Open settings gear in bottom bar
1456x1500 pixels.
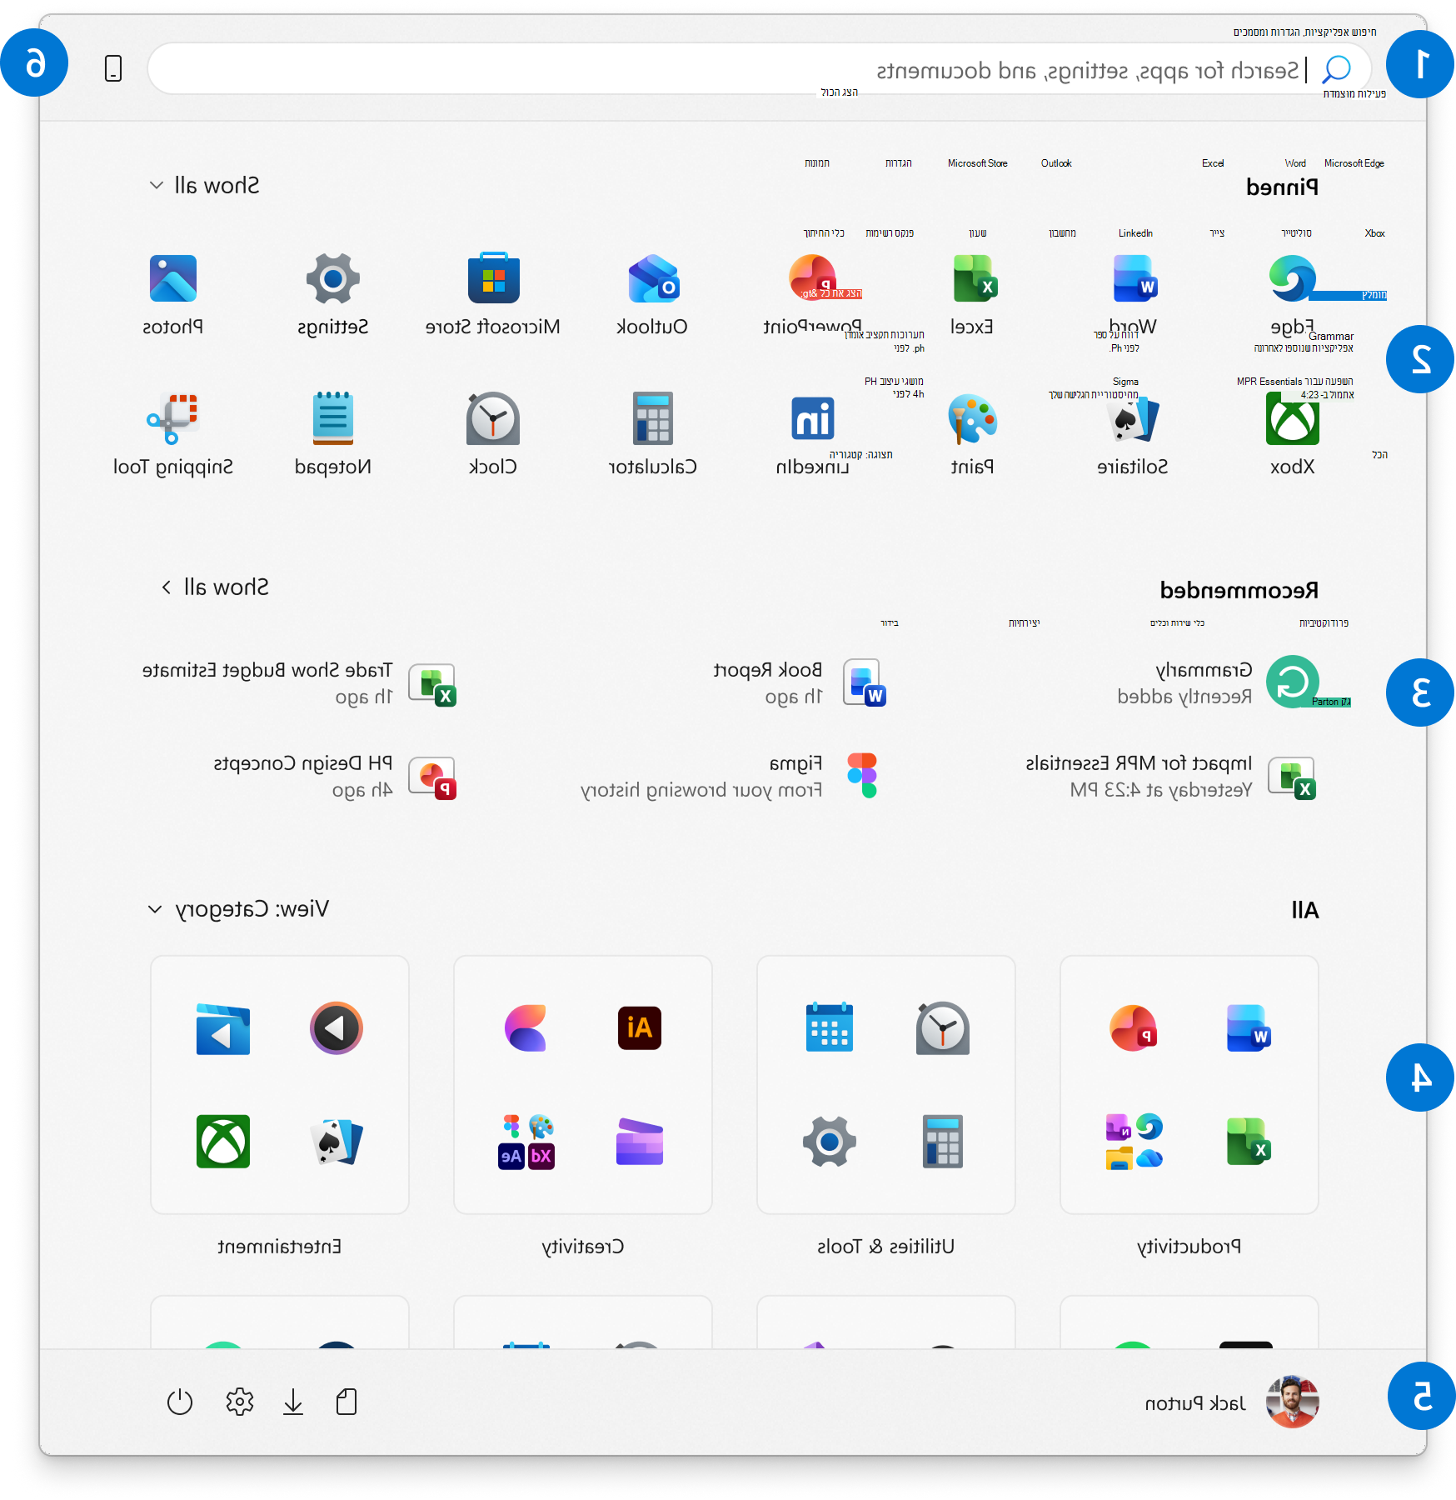pyautogui.click(x=240, y=1402)
